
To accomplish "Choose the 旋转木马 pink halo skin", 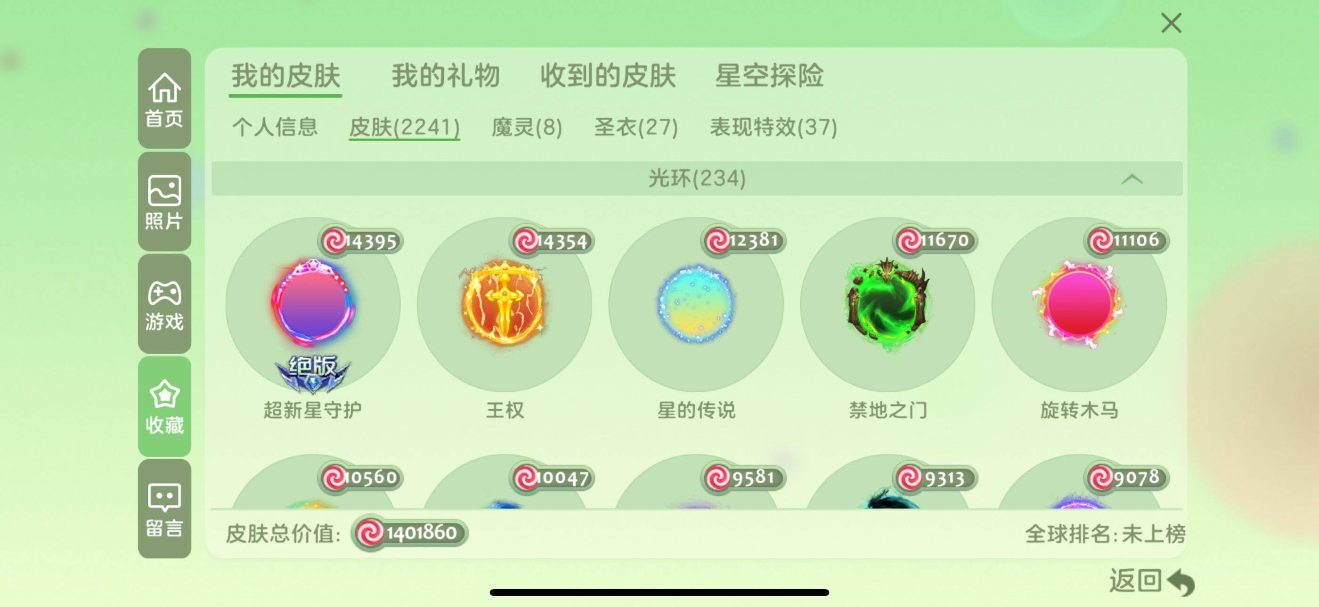I will (x=1079, y=305).
